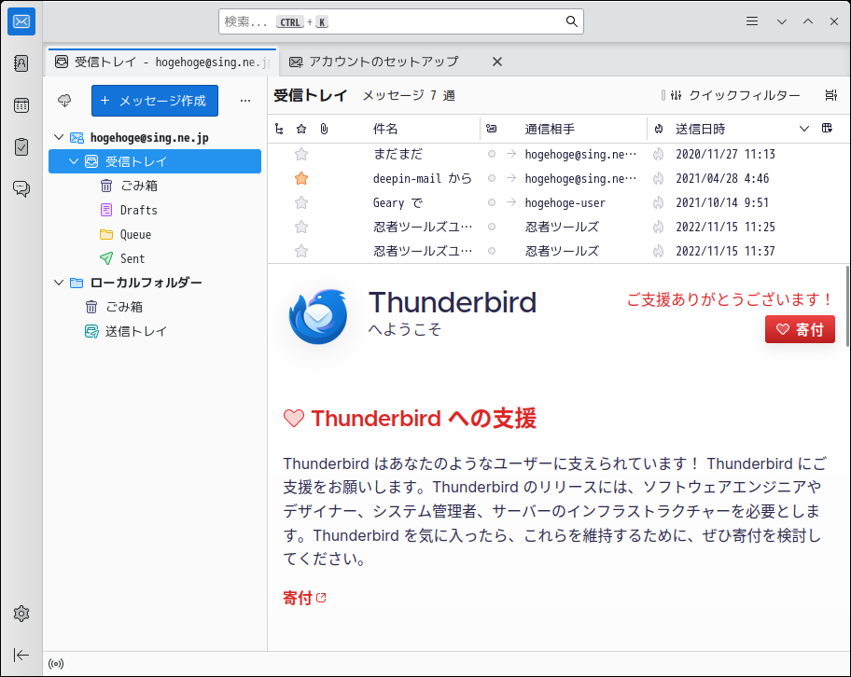This screenshot has height=677, width=851.
Task: Sort messages by 送信日時 column
Action: click(x=700, y=129)
